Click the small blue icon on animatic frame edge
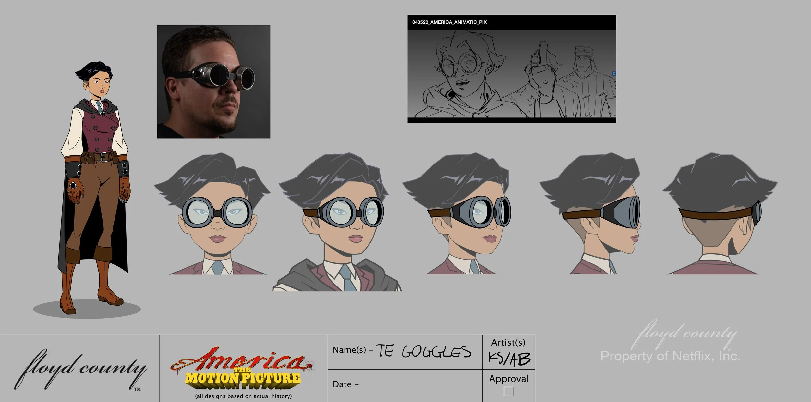811x402 pixels. [614, 74]
